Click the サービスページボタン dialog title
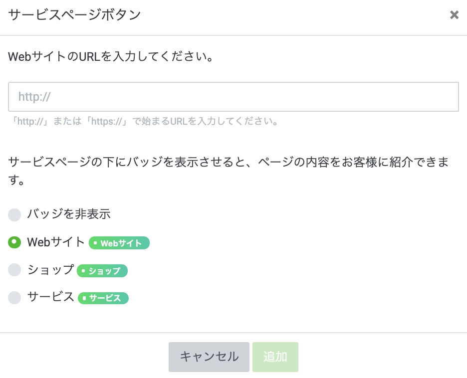467x378 pixels. (74, 15)
